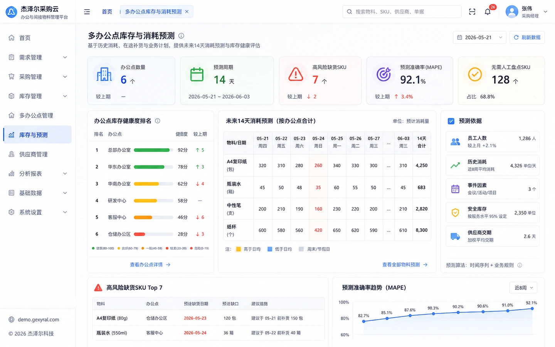Switch to the 首页 top tab

tap(107, 12)
